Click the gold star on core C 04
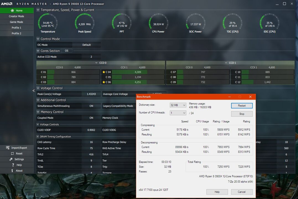 [x=104, y=72]
